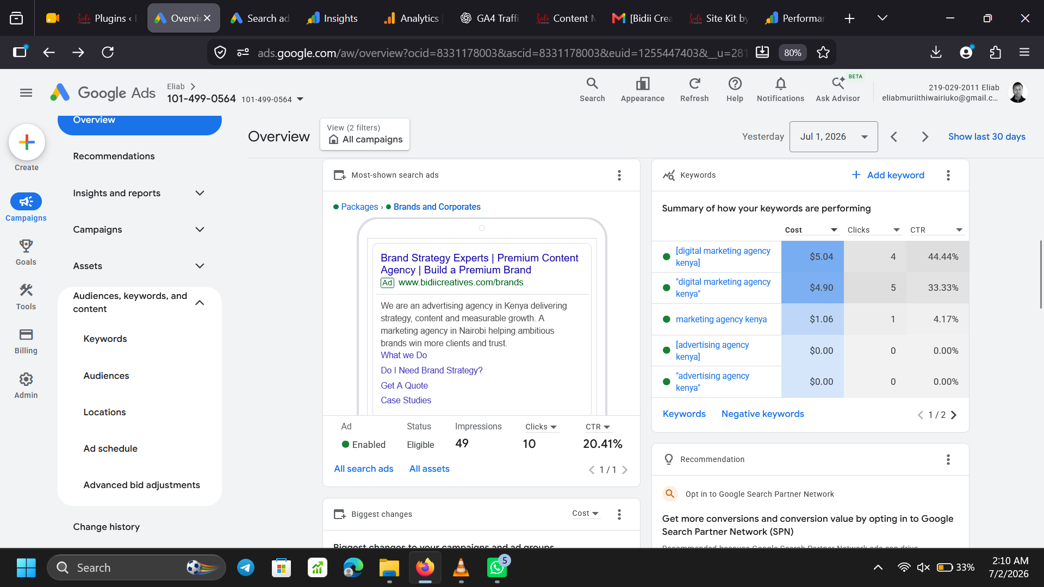The height and width of the screenshot is (587, 1044).
Task: Open Negative keywords link
Action: point(762,414)
